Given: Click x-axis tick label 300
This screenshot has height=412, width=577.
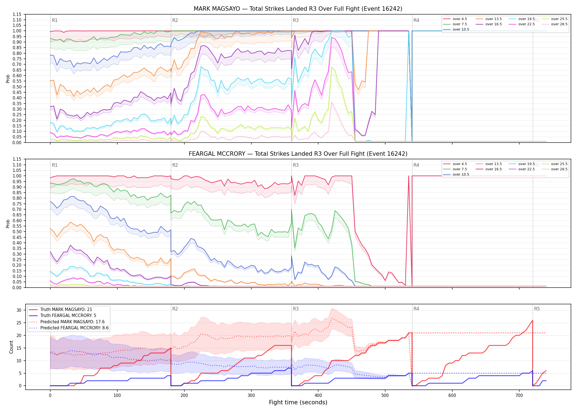Looking at the screenshot, I should tap(251, 396).
